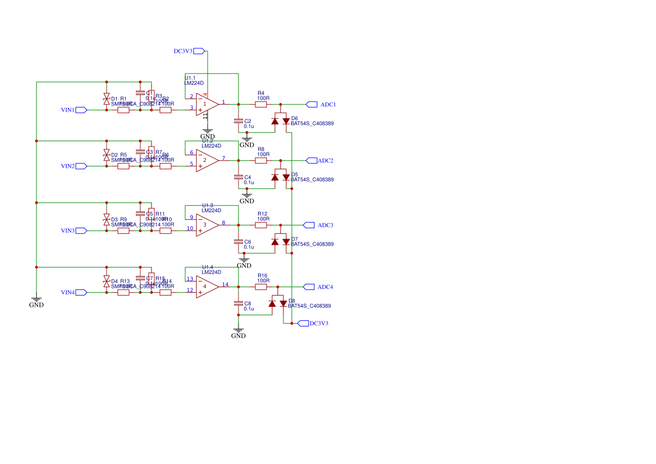This screenshot has height=464, width=656.
Task: Select the DC3V3 port above U1.1
Action: click(x=199, y=51)
